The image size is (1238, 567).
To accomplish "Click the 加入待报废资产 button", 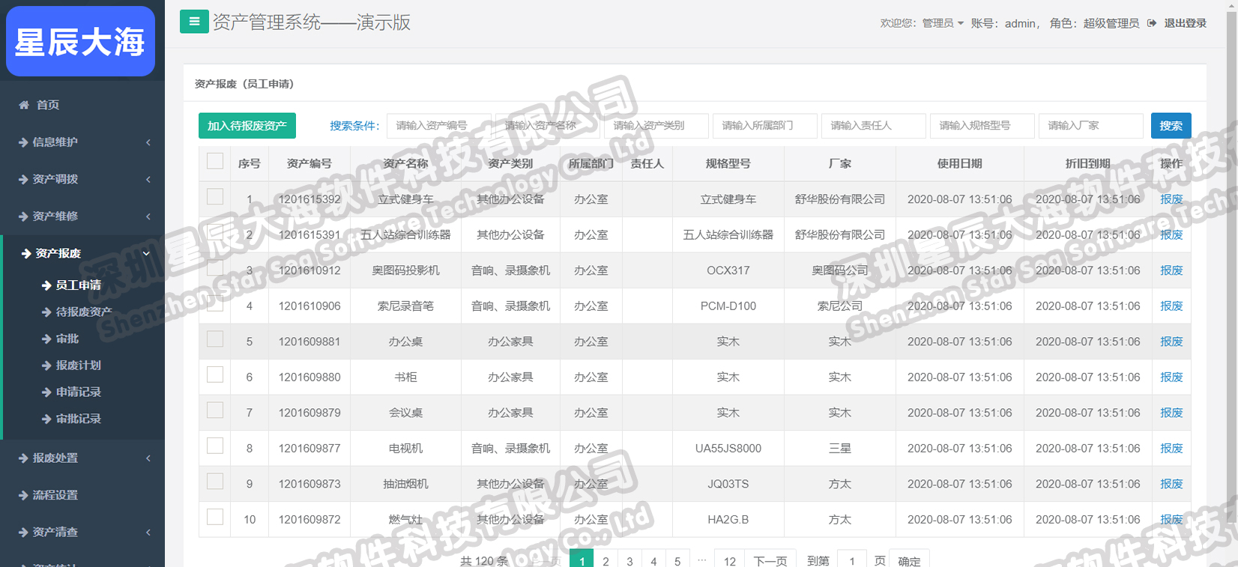I will click(247, 126).
